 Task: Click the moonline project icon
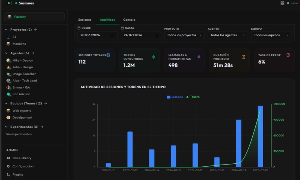pyautogui.click(x=8, y=44)
